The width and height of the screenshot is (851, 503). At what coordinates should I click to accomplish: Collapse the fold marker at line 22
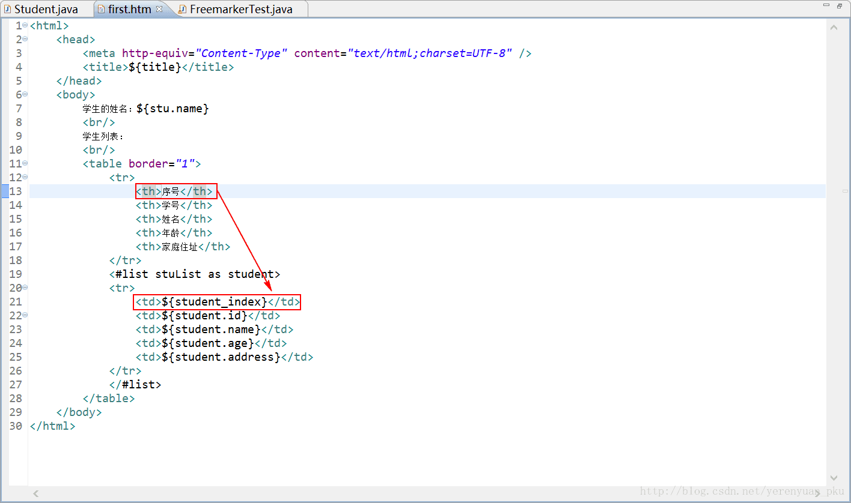(x=25, y=315)
